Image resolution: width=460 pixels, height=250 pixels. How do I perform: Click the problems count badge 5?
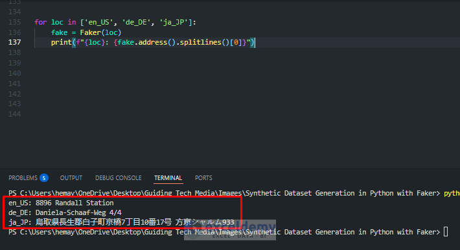[x=44, y=178]
